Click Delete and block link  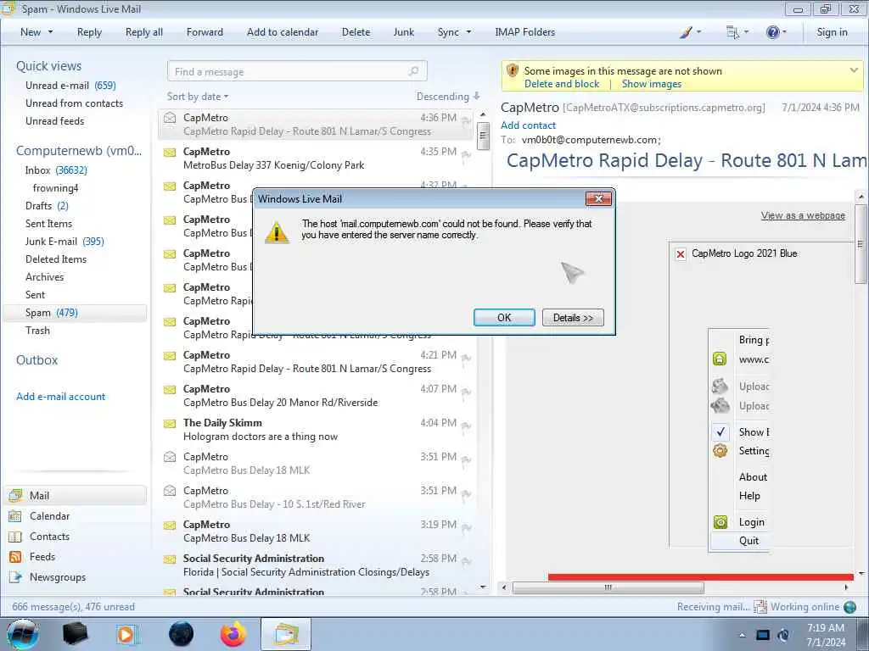(562, 84)
